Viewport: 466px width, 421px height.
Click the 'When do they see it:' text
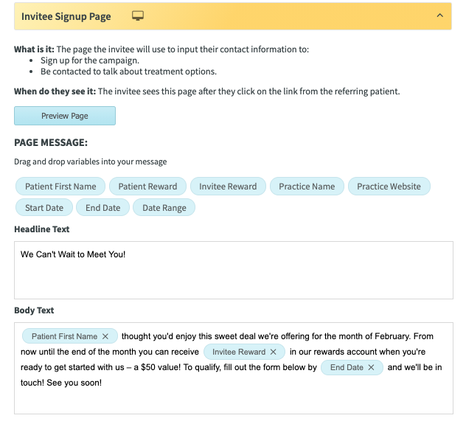[x=55, y=91]
